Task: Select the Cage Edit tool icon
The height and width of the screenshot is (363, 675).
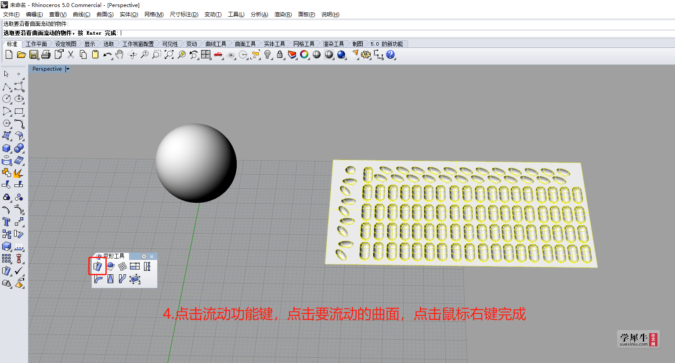Action: pyautogui.click(x=135, y=279)
